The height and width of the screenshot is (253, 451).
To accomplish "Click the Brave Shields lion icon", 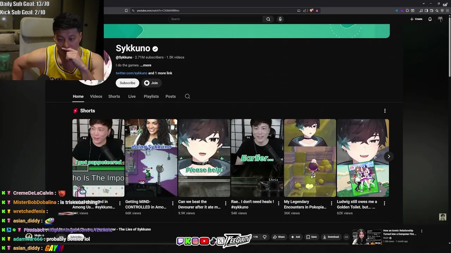I will click(x=311, y=11).
